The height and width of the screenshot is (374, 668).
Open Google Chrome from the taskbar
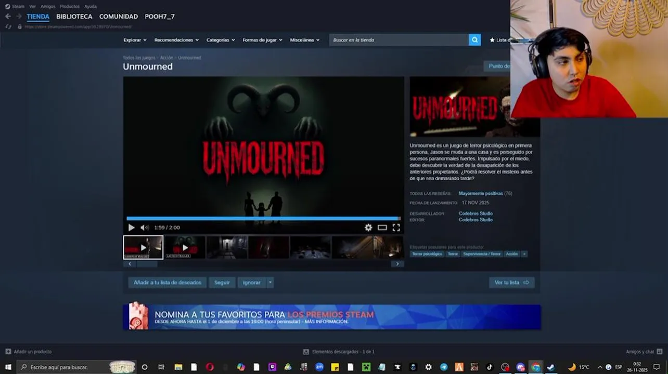point(535,367)
